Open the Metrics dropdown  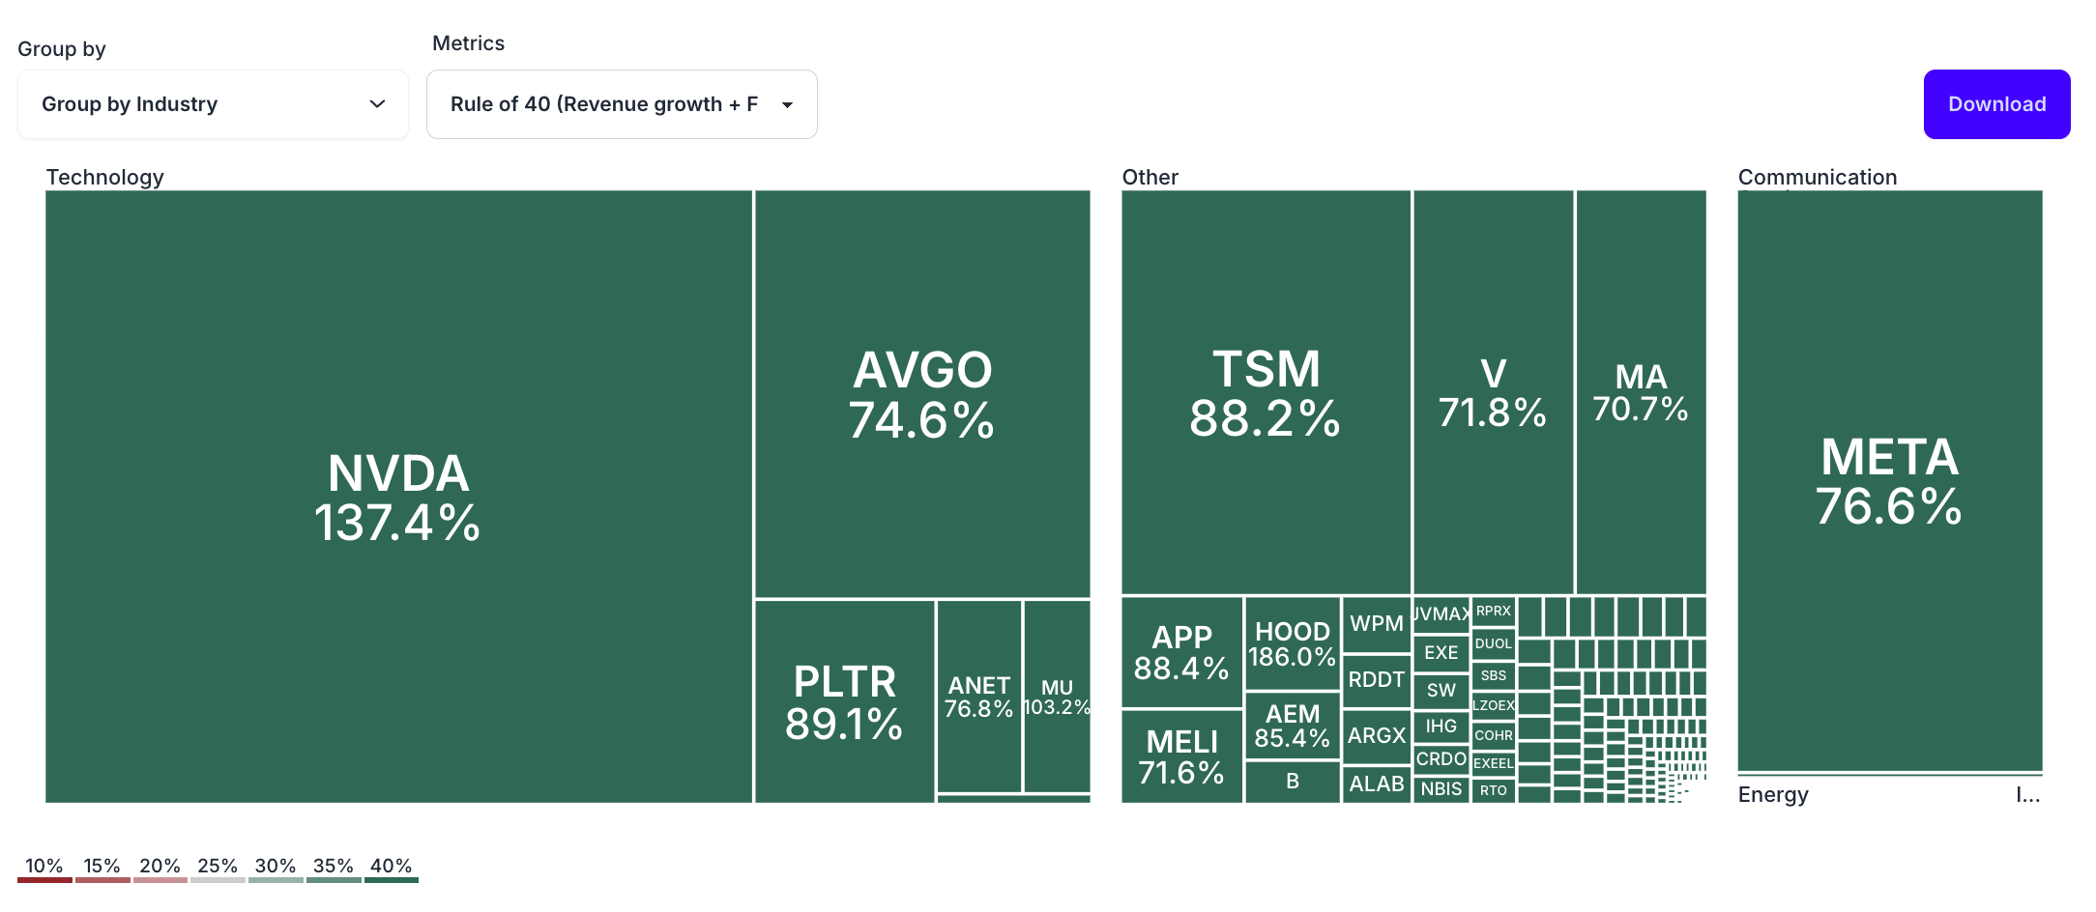(622, 103)
